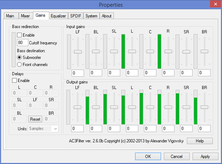Open the System tab
The height and width of the screenshot is (164, 222).
pos(91,16)
